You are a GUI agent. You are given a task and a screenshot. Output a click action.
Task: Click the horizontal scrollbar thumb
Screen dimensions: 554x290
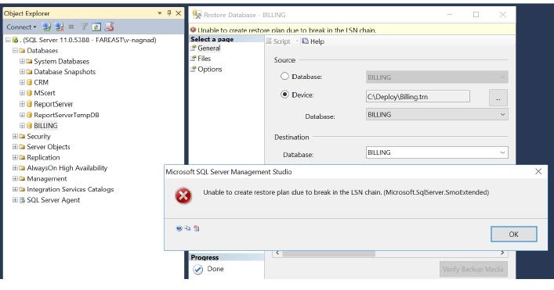pos(328,253)
